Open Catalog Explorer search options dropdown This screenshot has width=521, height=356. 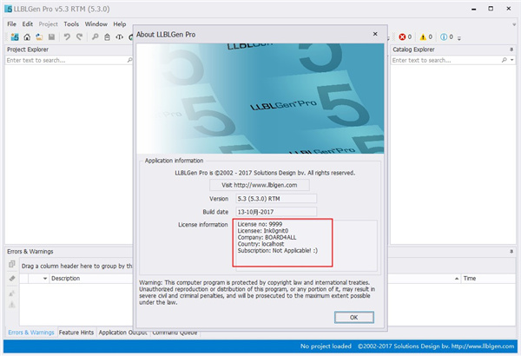pyautogui.click(x=512, y=60)
